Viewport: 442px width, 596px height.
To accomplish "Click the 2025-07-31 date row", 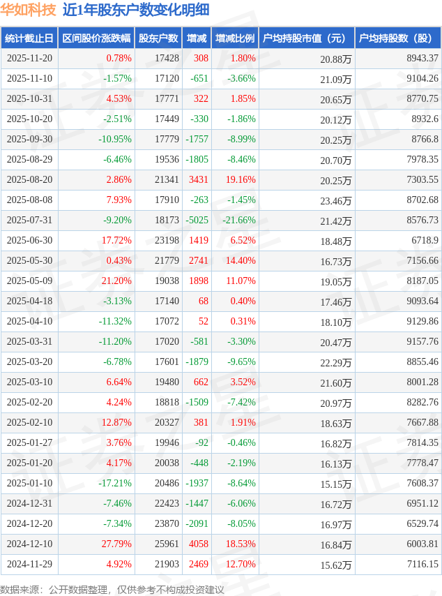I will coord(29,221).
